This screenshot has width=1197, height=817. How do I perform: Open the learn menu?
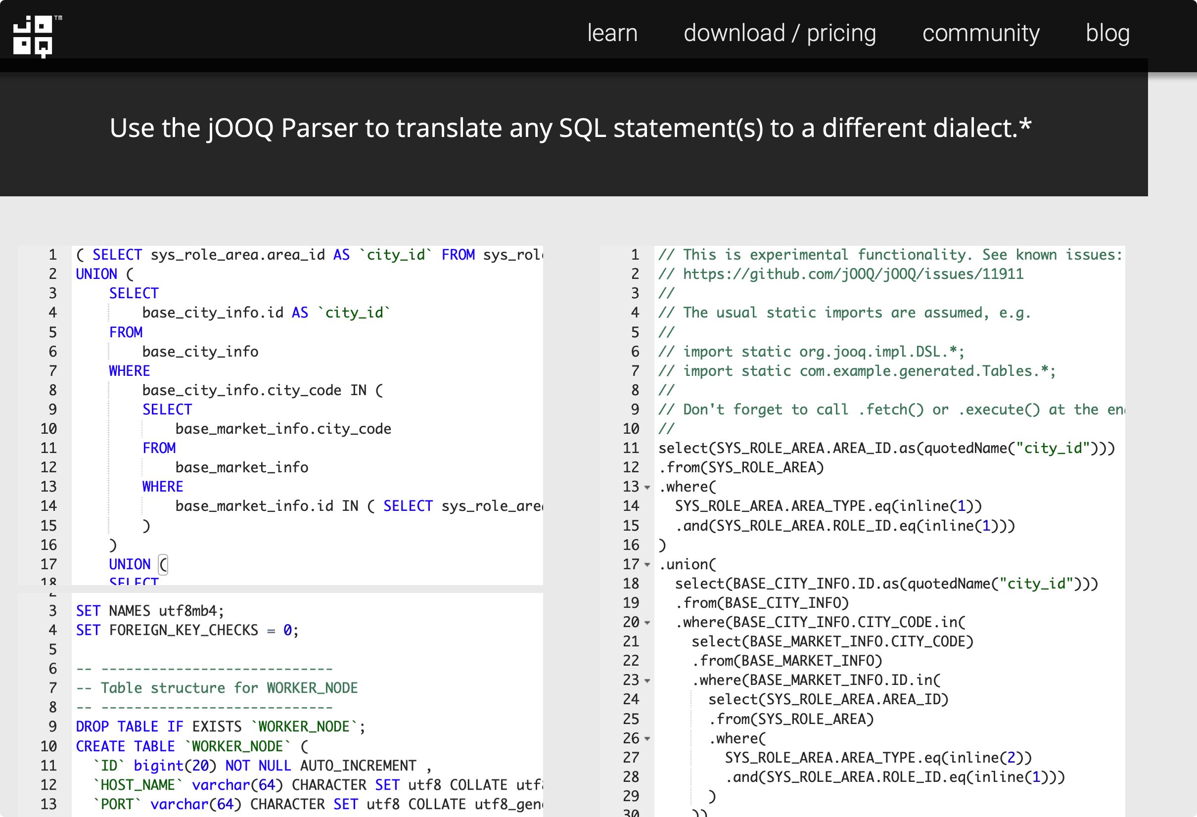click(x=612, y=33)
